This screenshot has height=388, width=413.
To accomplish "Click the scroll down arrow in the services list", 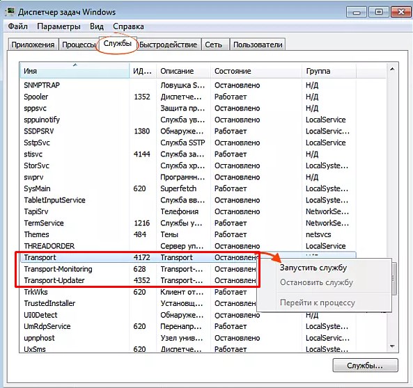I will (392, 346).
